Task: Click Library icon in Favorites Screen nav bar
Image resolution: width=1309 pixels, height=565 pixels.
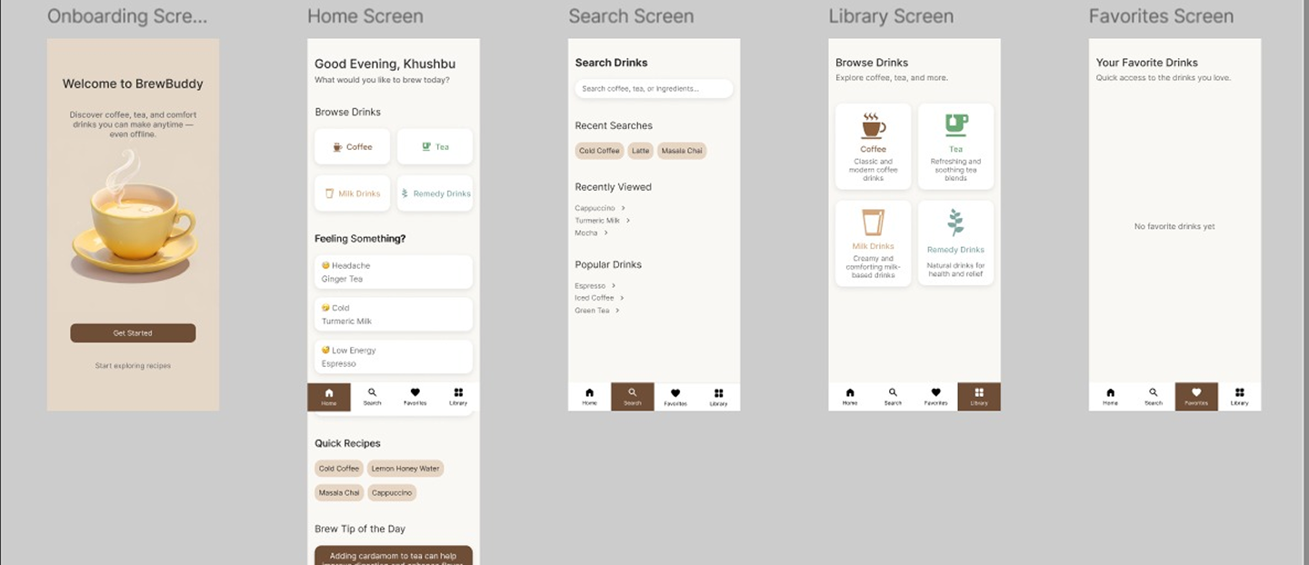Action: (x=1240, y=393)
